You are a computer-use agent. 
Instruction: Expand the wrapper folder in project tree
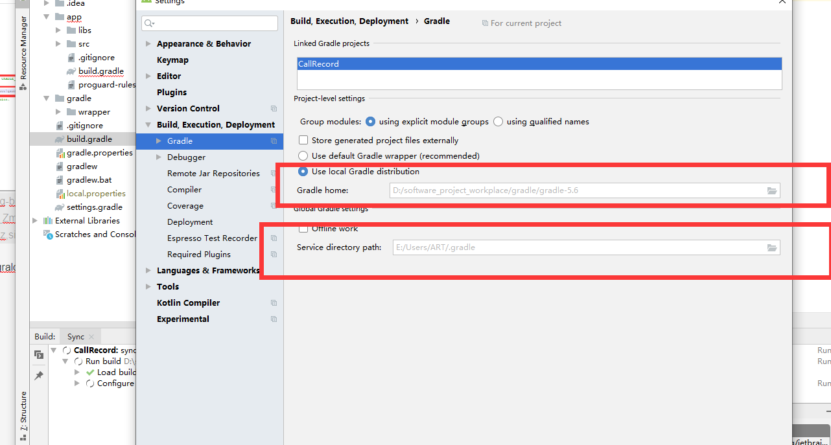57,111
